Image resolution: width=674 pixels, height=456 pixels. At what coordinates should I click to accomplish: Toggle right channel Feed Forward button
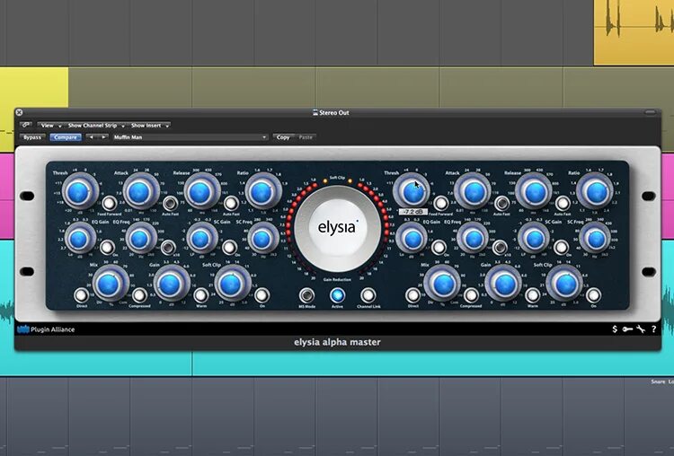tap(440, 203)
